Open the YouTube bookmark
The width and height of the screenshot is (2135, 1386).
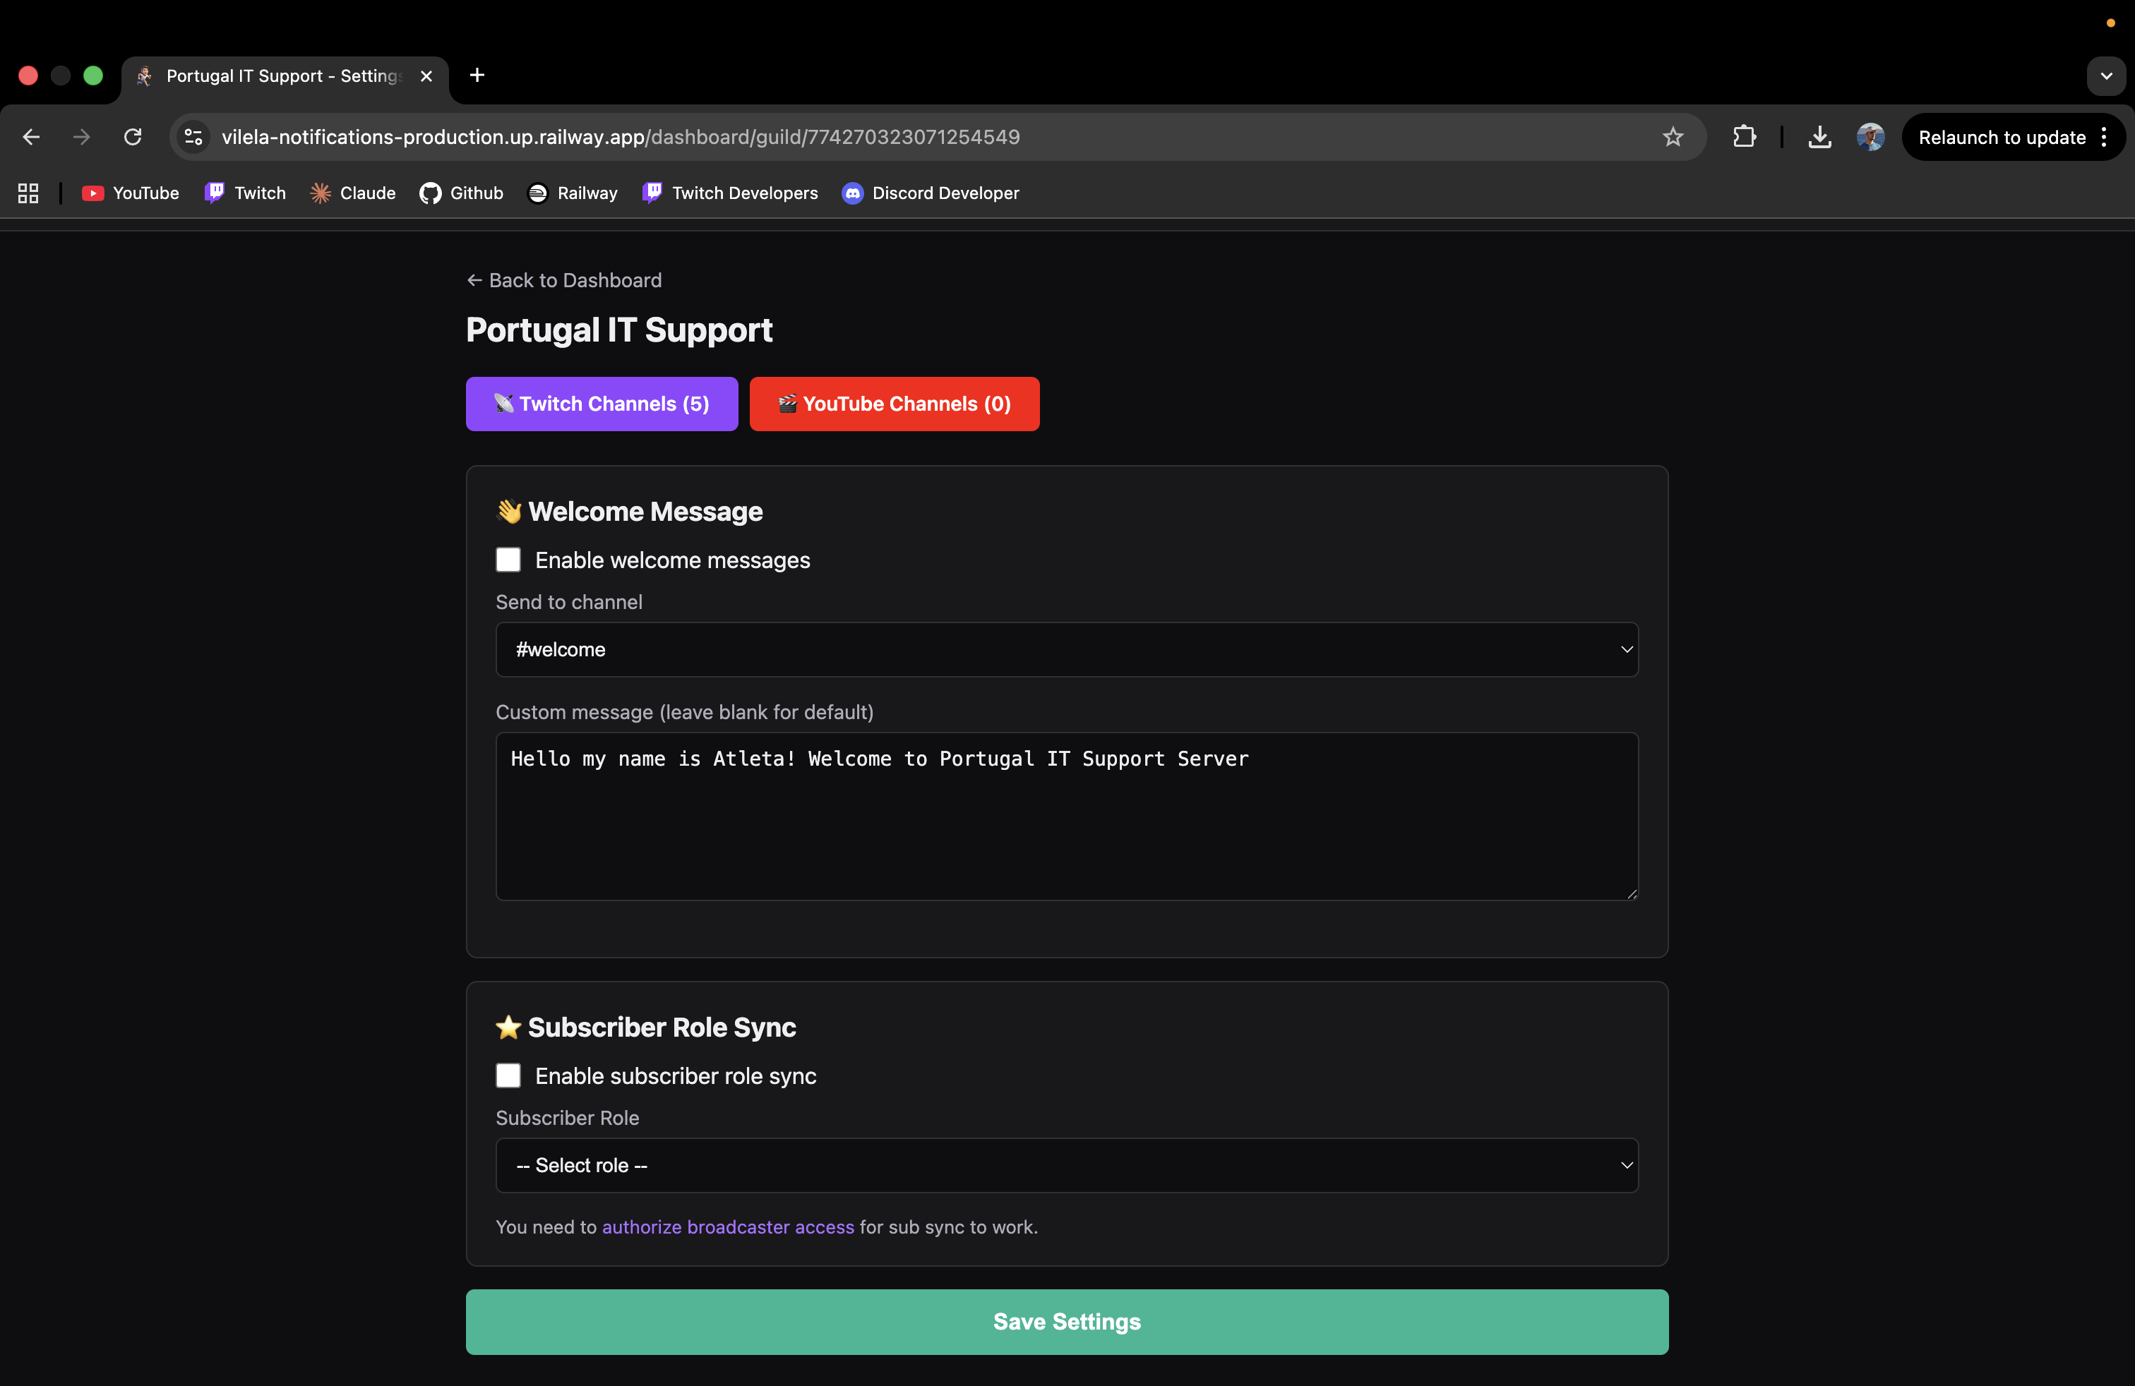pyautogui.click(x=129, y=193)
